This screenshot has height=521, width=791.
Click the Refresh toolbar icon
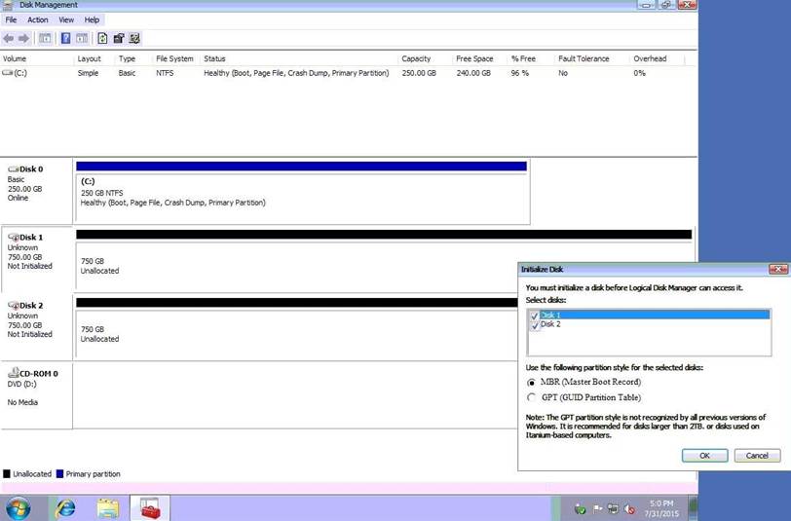tap(102, 38)
